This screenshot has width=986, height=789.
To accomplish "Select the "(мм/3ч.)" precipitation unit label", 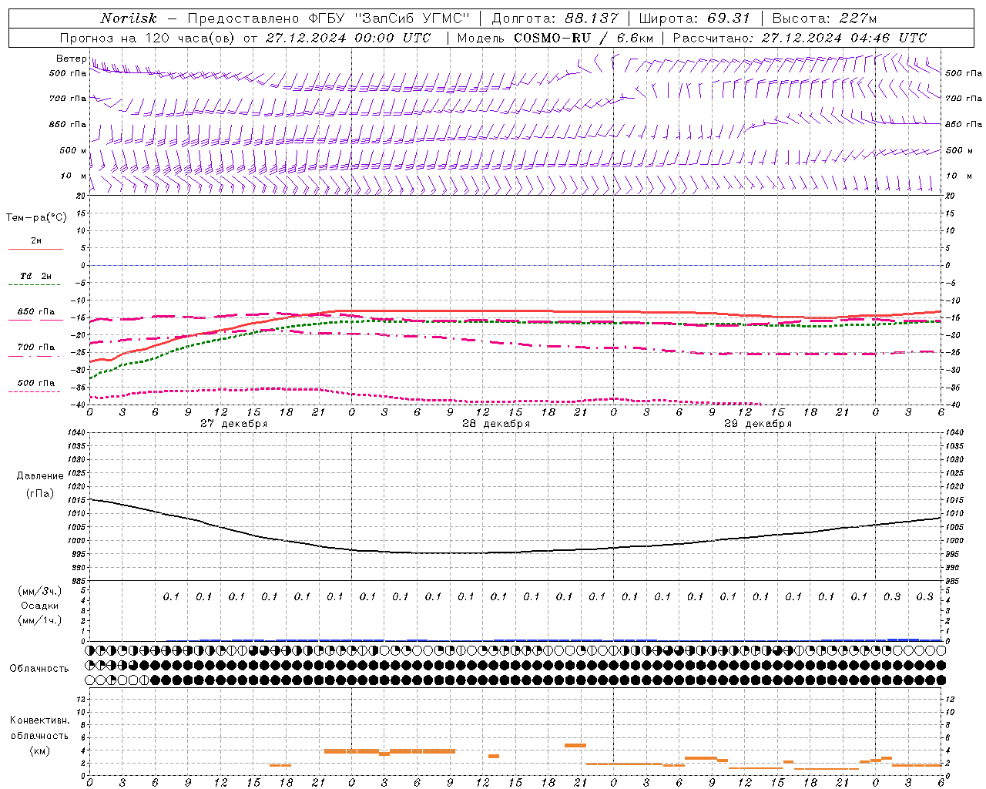I will (x=40, y=591).
